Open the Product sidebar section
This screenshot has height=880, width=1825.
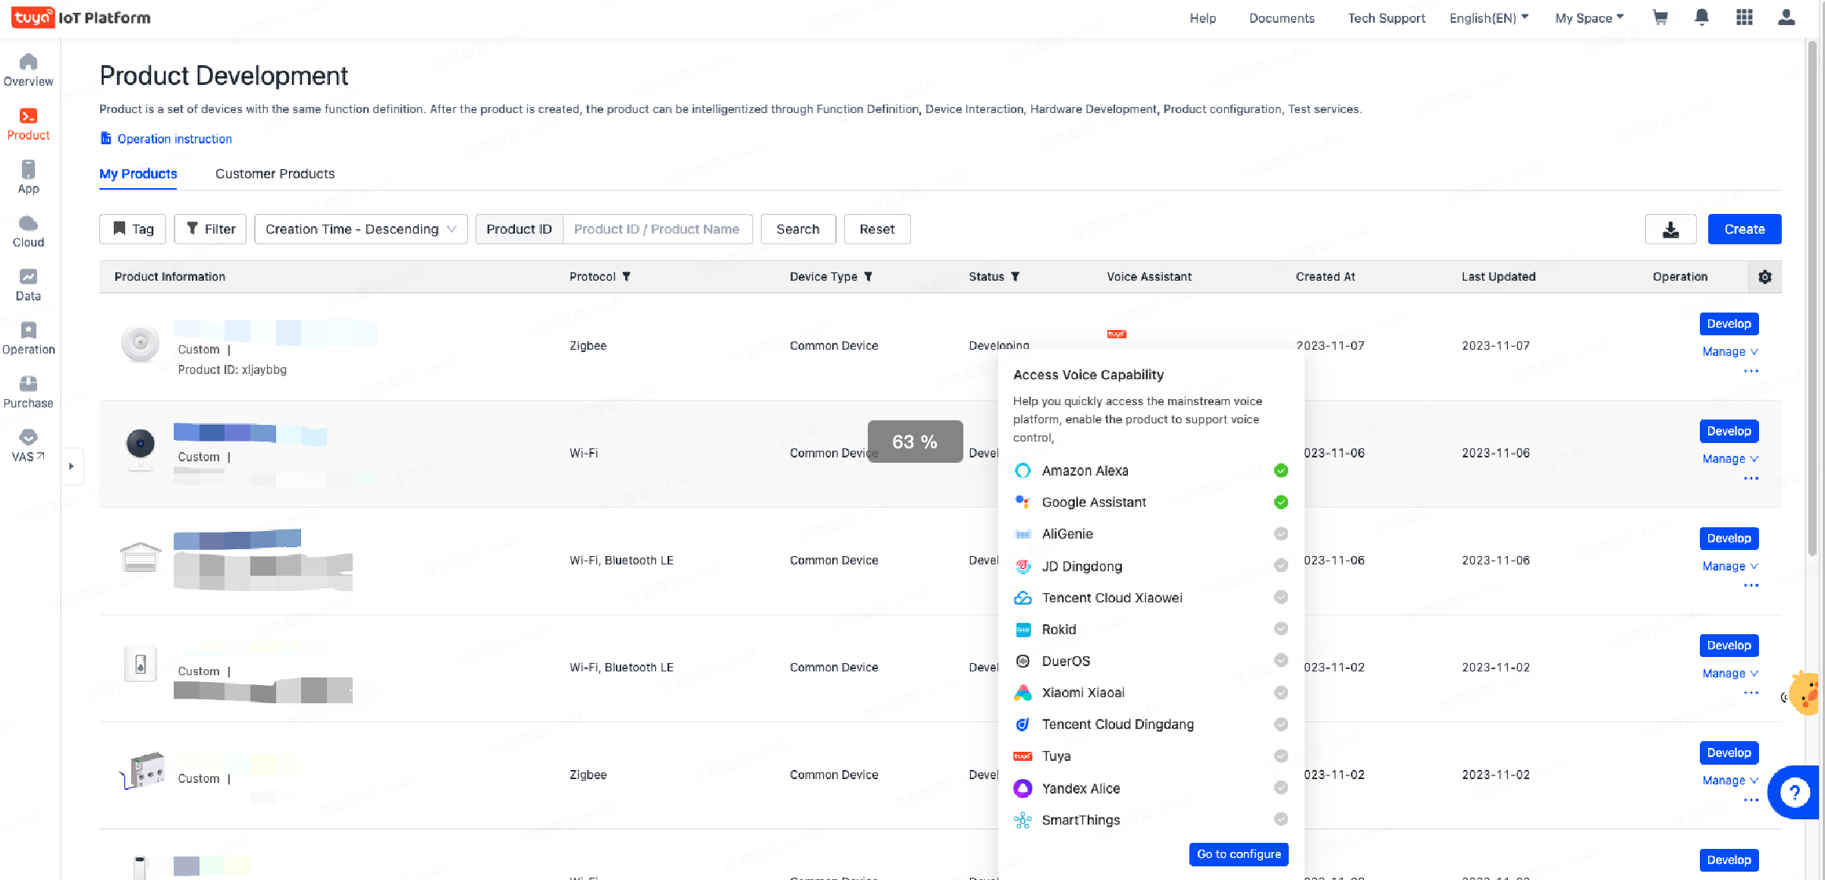28,124
